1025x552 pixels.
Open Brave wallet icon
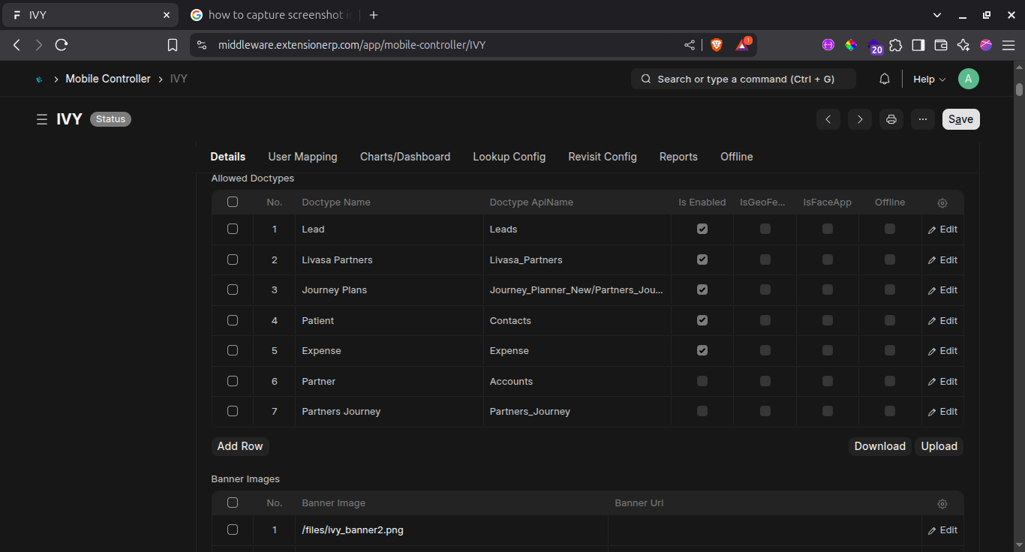click(x=941, y=45)
